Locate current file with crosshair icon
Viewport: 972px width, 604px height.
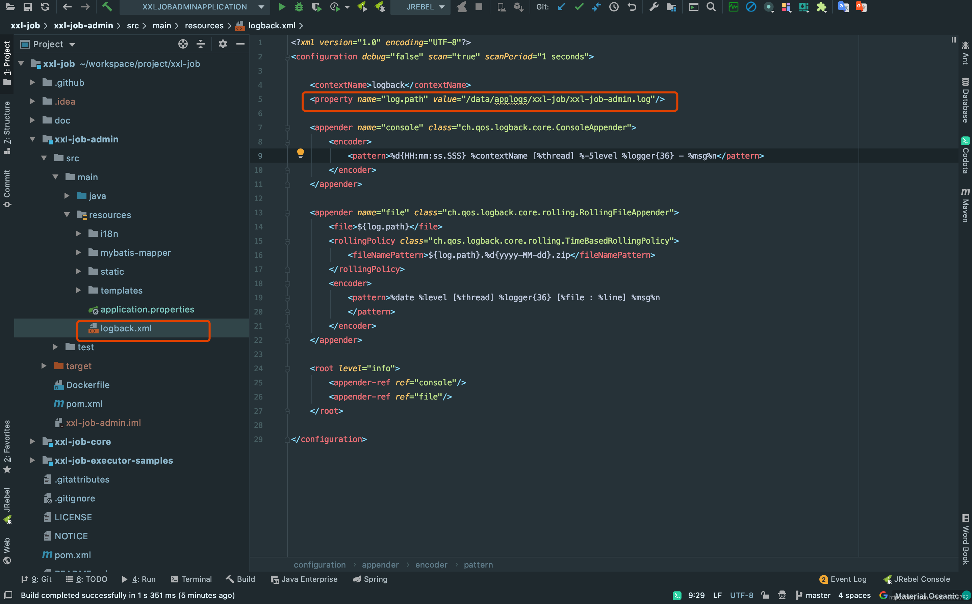pos(183,44)
